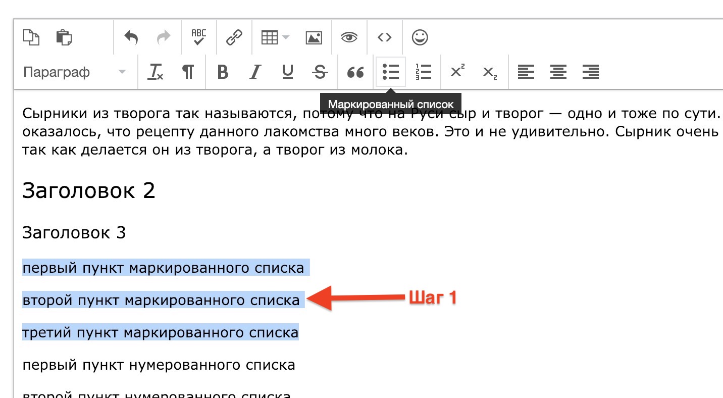Open the emoticons smiley picker
Image resolution: width=723 pixels, height=398 pixels.
coord(420,37)
